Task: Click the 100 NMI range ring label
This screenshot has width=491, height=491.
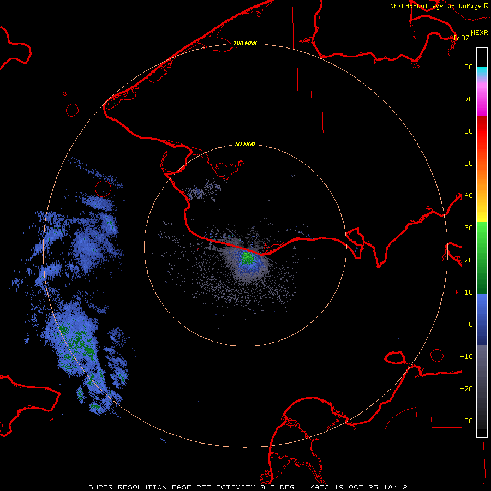Action: pos(245,43)
